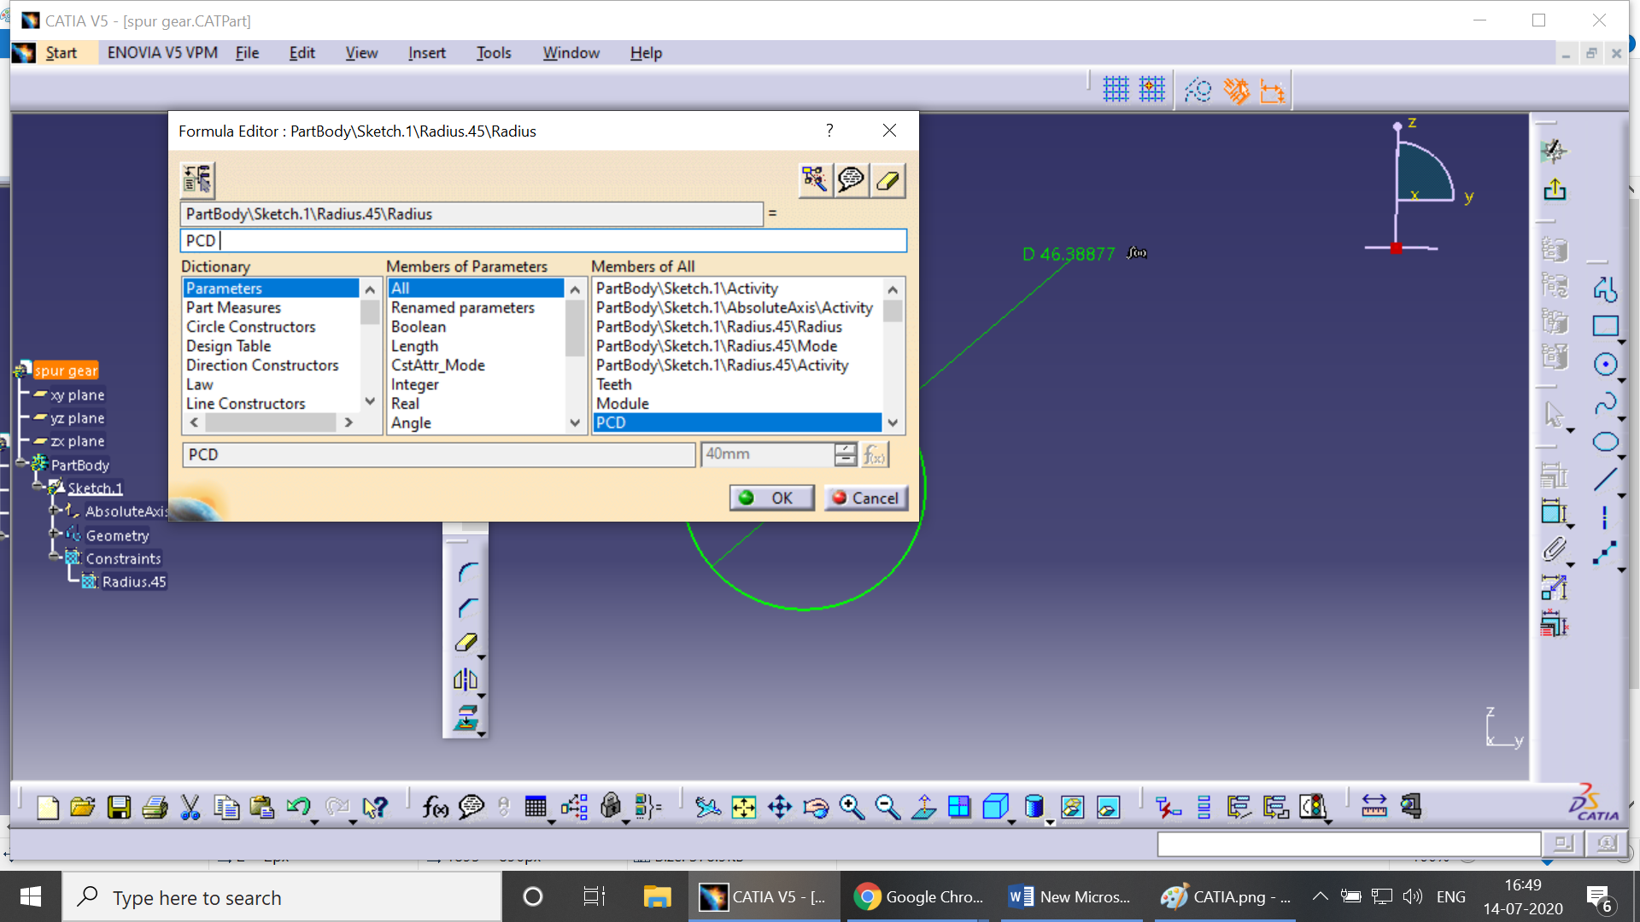Select the Axis sketch tool
This screenshot has width=1640, height=922.
[1605, 516]
